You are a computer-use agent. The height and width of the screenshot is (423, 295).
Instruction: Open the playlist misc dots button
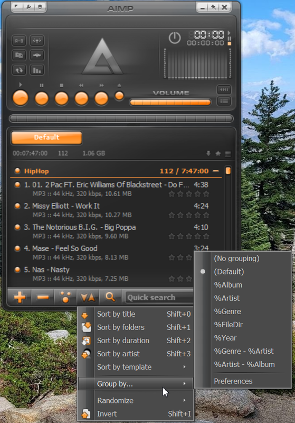(65, 297)
